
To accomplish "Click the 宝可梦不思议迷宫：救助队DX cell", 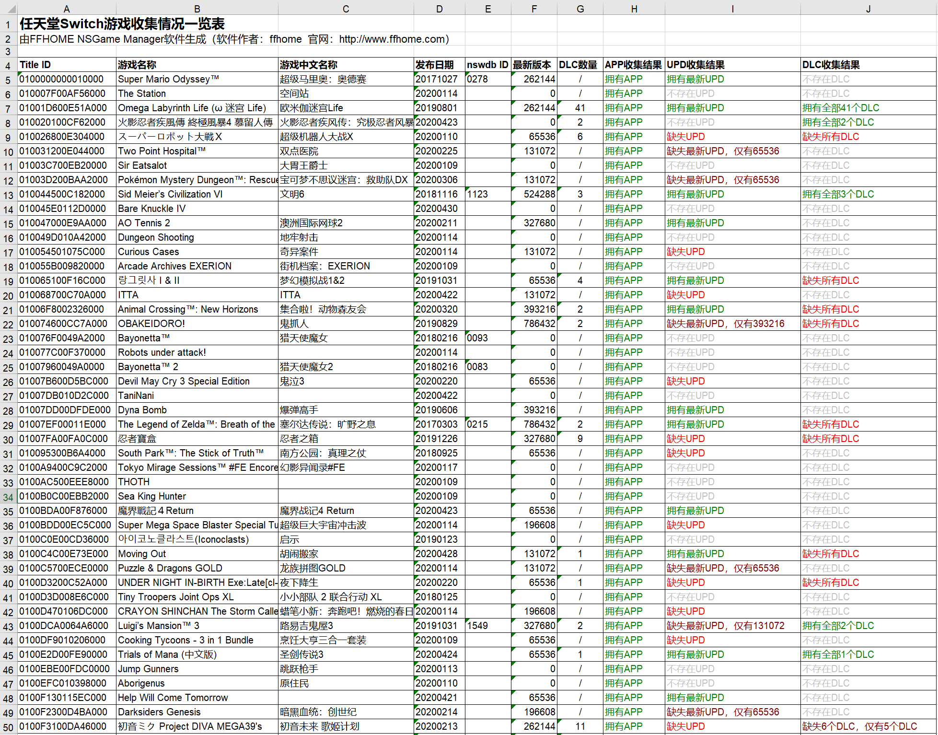I will tap(346, 180).
